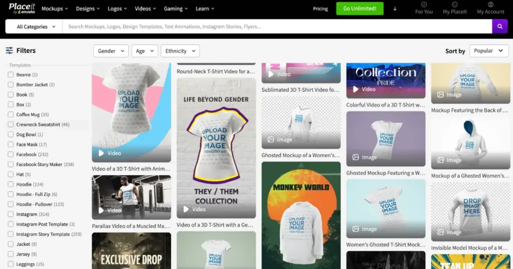Open Women's Ghosted T-Shirt Mock title link
Image resolution: width=513 pixels, height=269 pixels.
pyautogui.click(x=386, y=244)
